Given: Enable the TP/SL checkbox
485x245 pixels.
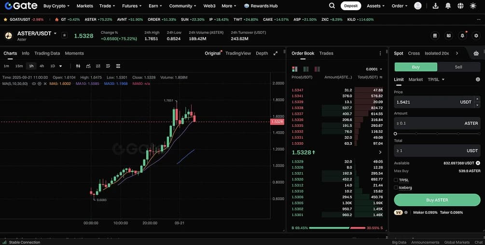Looking at the screenshot, I should pos(396,180).
